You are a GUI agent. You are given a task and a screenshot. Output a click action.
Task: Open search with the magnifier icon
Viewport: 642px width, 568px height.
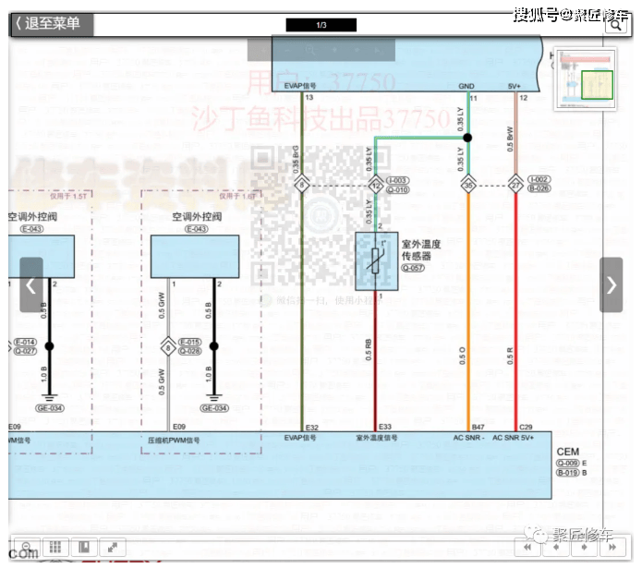tap(615, 25)
